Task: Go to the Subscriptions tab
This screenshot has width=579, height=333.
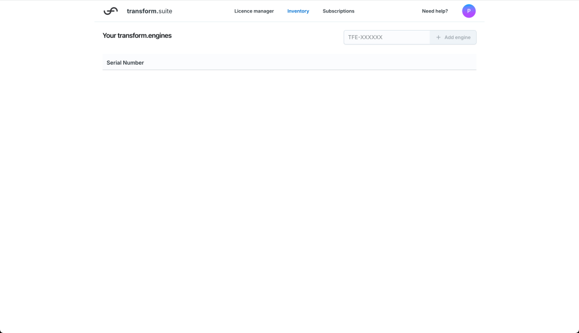Action: (x=338, y=11)
